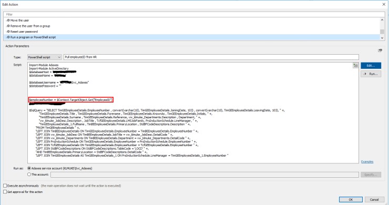This screenshot has height=205, width=389.
Task: Click the '$SqlQuery = "SELECT' script line
Action: (x=157, y=110)
